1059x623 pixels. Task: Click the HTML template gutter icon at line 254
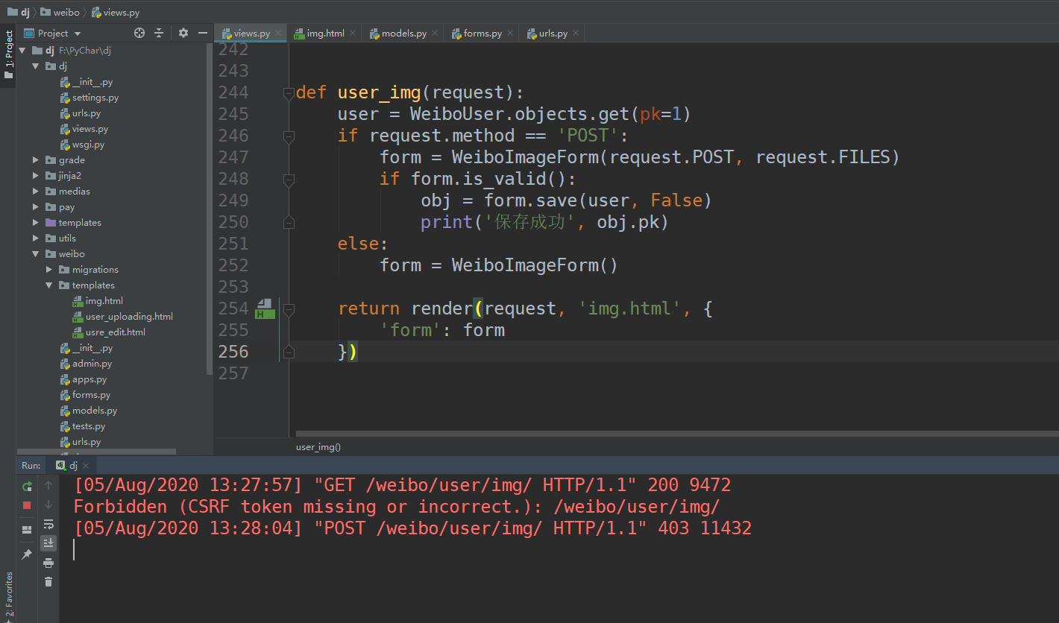point(265,309)
